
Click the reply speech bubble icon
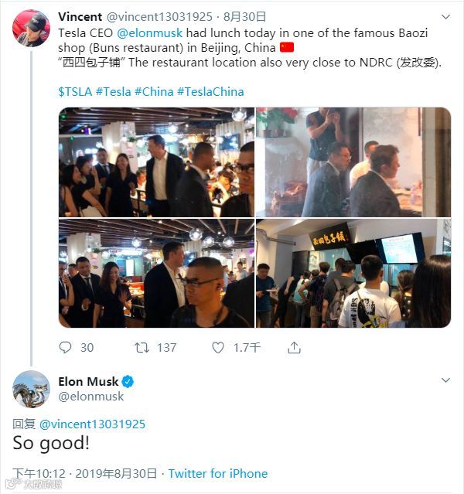(x=66, y=348)
